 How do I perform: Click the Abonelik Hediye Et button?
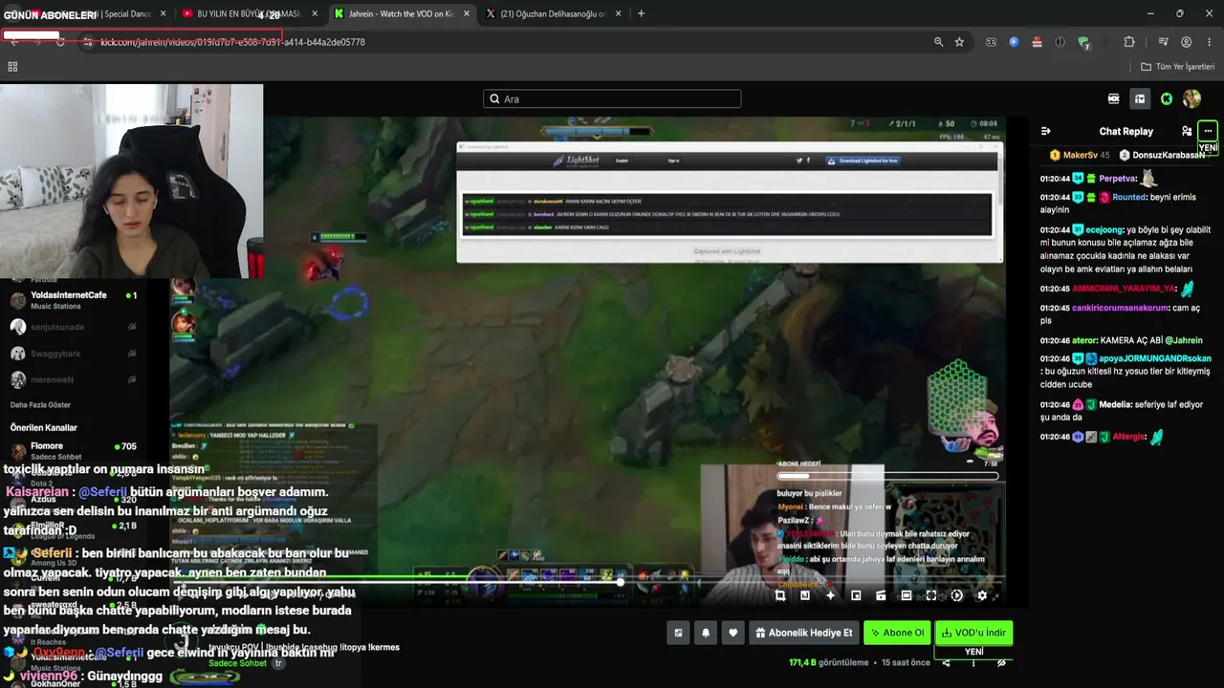(x=803, y=633)
